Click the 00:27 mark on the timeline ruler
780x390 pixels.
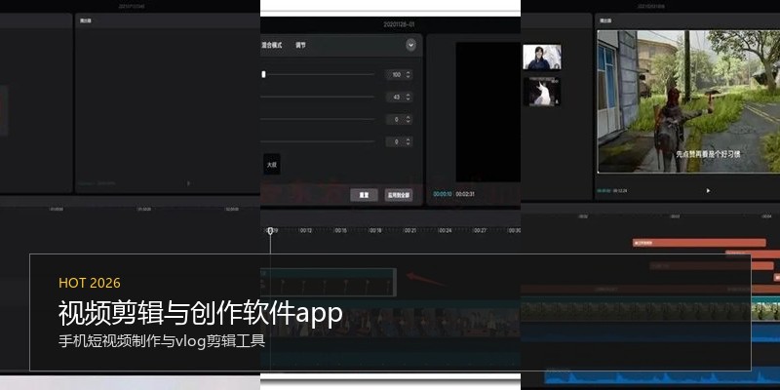[x=480, y=230]
